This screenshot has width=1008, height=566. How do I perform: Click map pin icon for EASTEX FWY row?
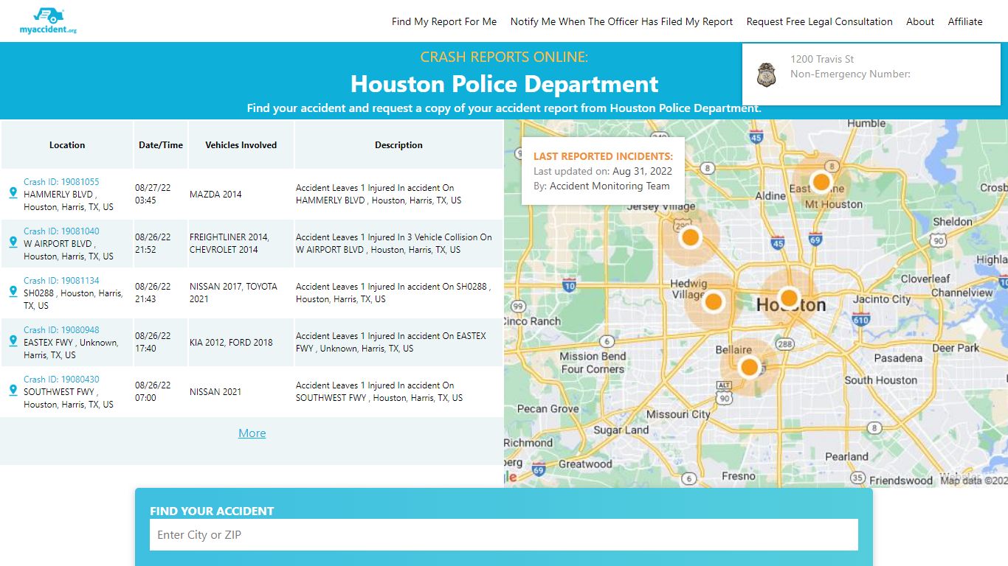coord(13,341)
